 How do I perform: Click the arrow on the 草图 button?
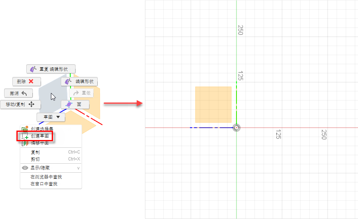(58, 117)
